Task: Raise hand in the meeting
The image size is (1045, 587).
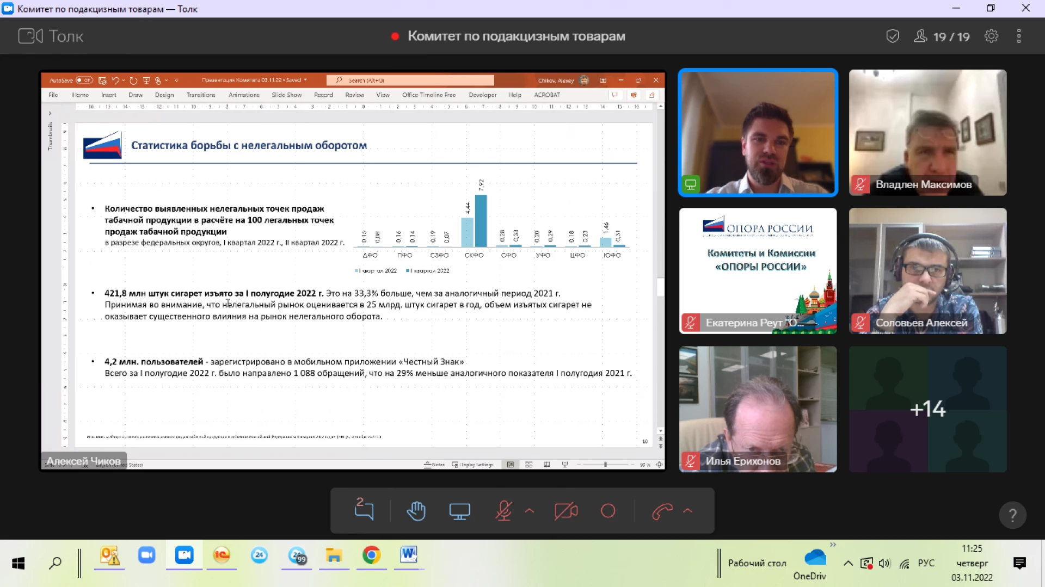Action: pos(416,511)
